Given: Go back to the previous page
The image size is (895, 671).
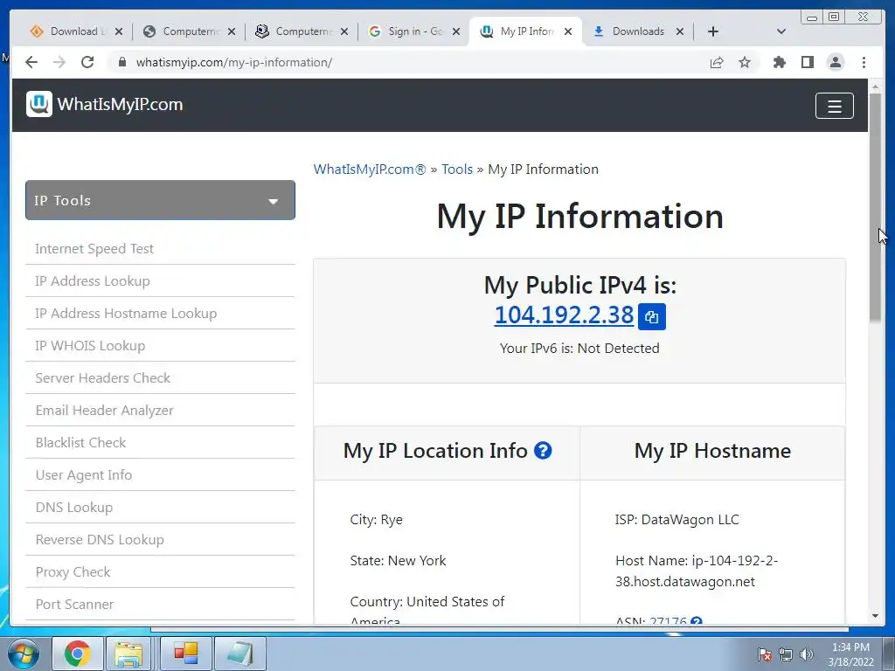Looking at the screenshot, I should pyautogui.click(x=31, y=62).
